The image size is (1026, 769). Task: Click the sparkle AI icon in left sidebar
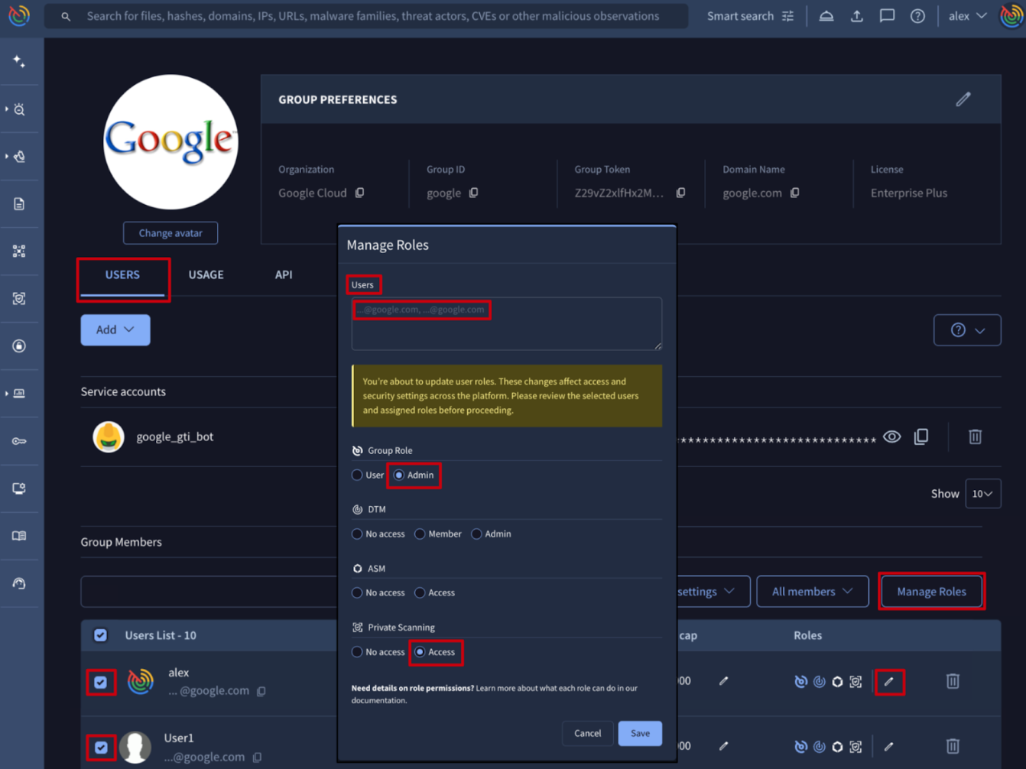tap(19, 62)
